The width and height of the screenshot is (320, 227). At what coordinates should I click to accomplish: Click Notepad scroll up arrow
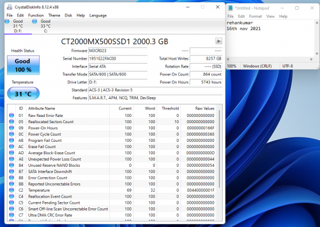[x=317, y=22]
